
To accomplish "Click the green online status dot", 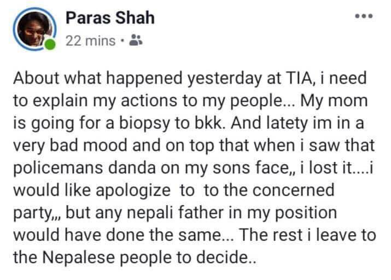I will (x=50, y=45).
